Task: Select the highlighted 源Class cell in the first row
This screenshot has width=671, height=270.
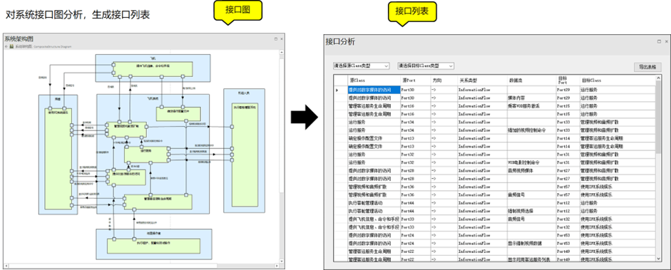Action: pos(374,90)
